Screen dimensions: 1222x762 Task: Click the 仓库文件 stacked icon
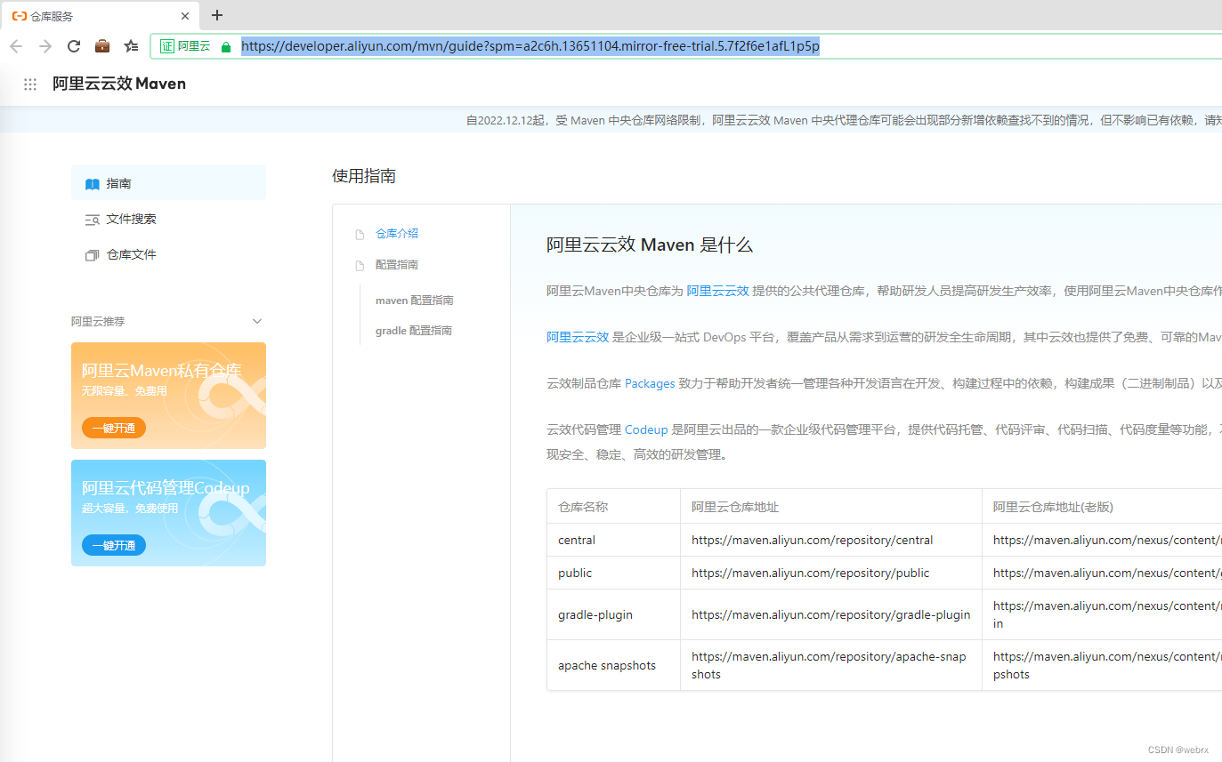(93, 255)
